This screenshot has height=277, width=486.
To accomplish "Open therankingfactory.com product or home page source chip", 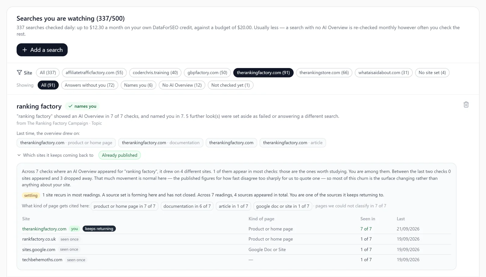I will point(66,143).
